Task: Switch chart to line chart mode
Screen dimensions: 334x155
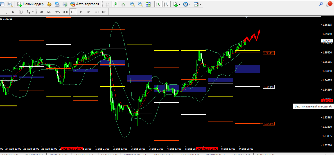Action: pos(123,4)
